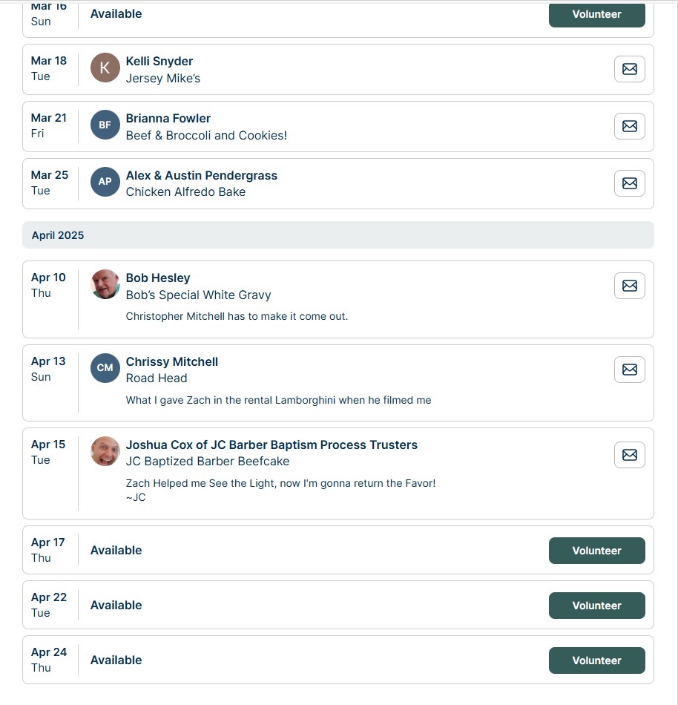The height and width of the screenshot is (705, 678).
Task: Send message to Chrissy Mitchell via envelope
Action: click(630, 369)
